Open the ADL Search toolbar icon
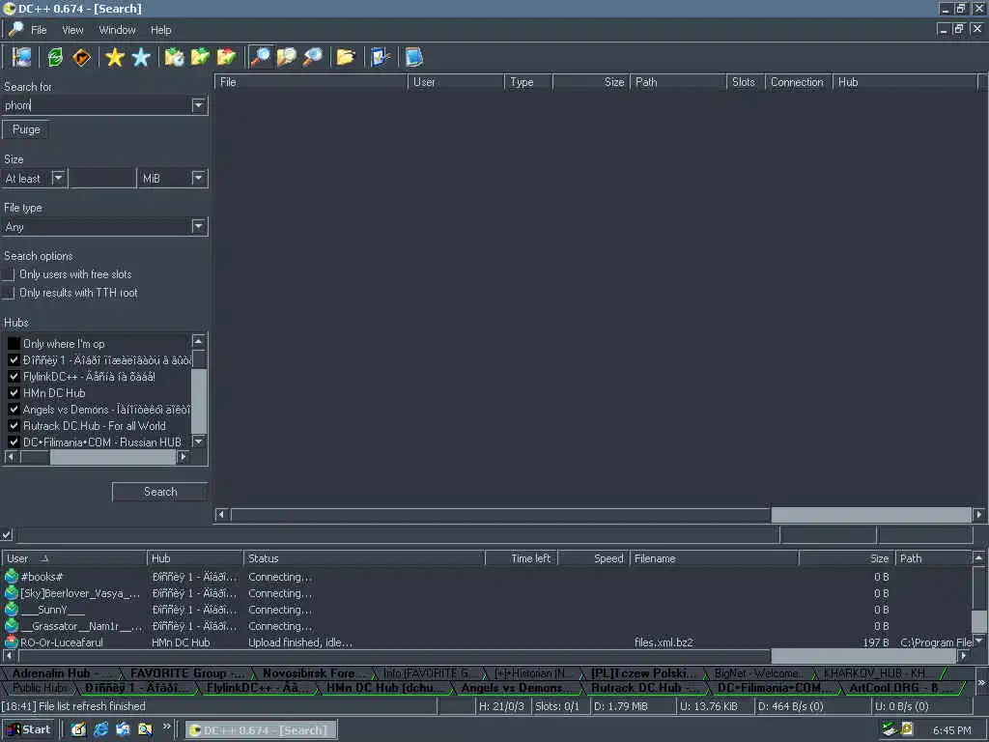Image resolution: width=989 pixels, height=742 pixels. tap(286, 57)
